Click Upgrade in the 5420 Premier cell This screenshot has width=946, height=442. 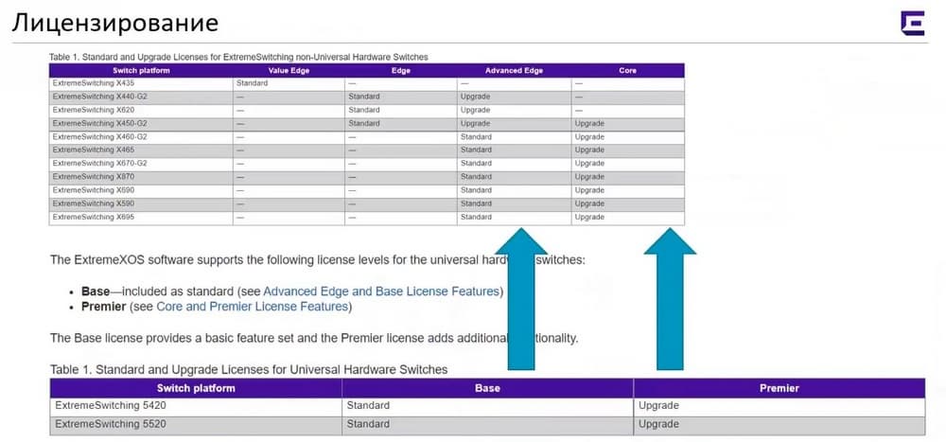658,406
